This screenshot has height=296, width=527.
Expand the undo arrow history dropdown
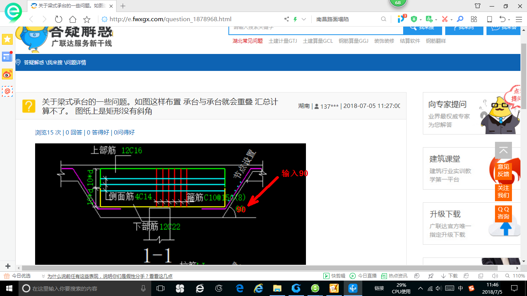coord(509,20)
